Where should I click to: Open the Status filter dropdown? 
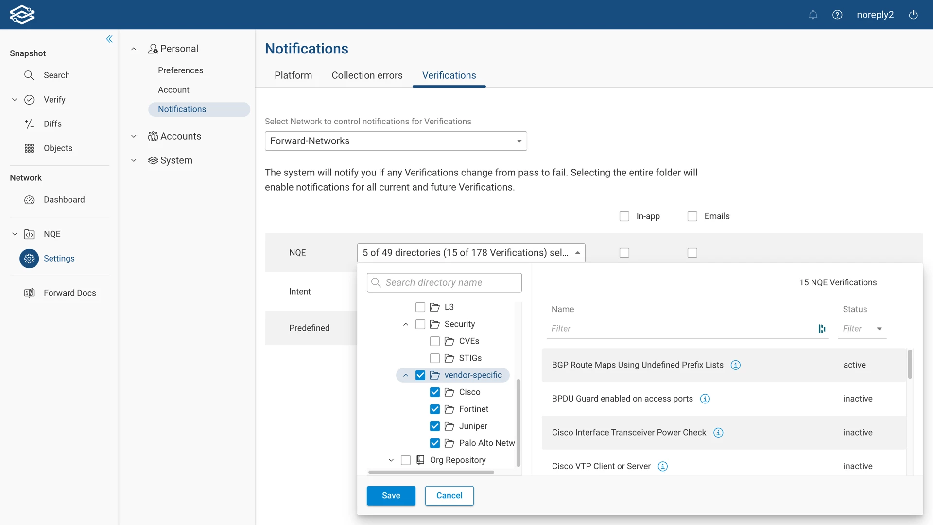pyautogui.click(x=879, y=329)
